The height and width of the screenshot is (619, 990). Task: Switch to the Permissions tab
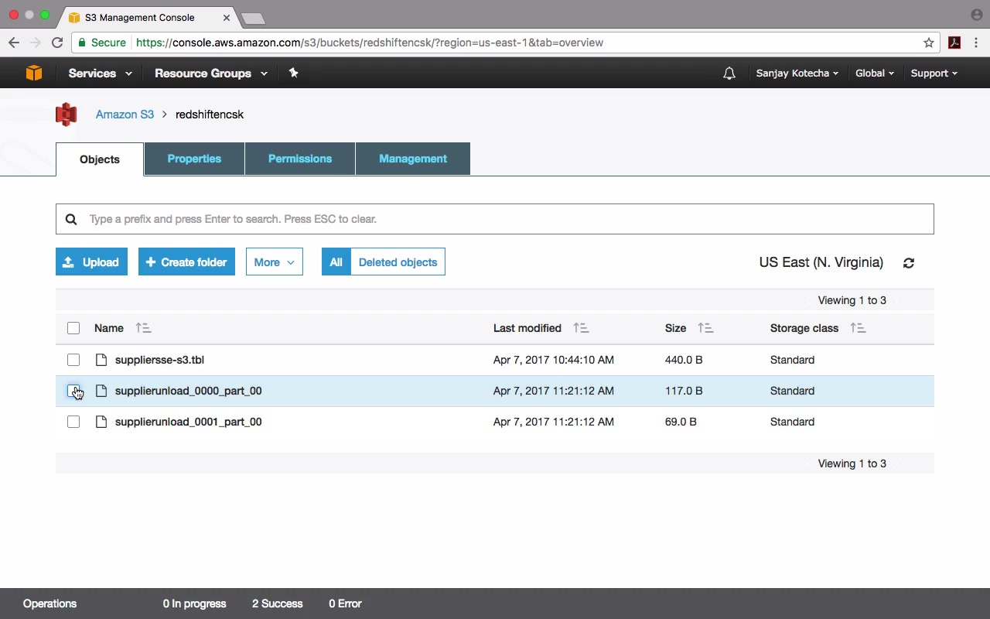pyautogui.click(x=300, y=159)
